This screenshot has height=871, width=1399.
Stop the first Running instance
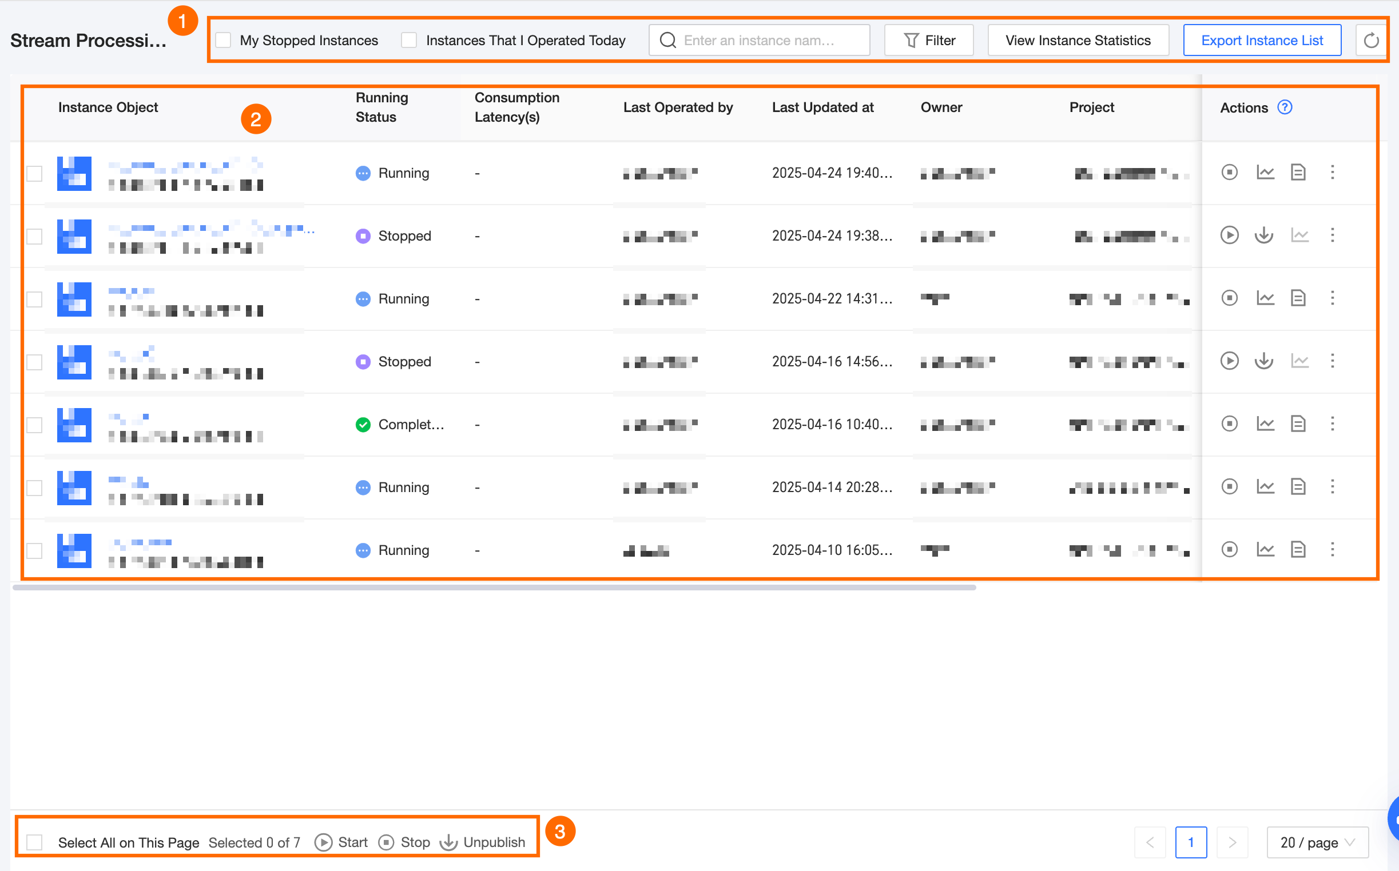(x=1229, y=172)
